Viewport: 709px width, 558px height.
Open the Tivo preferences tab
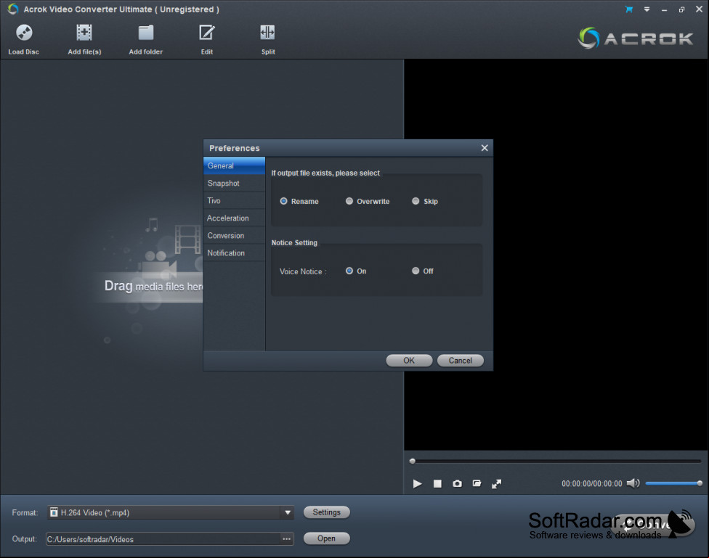pos(234,200)
